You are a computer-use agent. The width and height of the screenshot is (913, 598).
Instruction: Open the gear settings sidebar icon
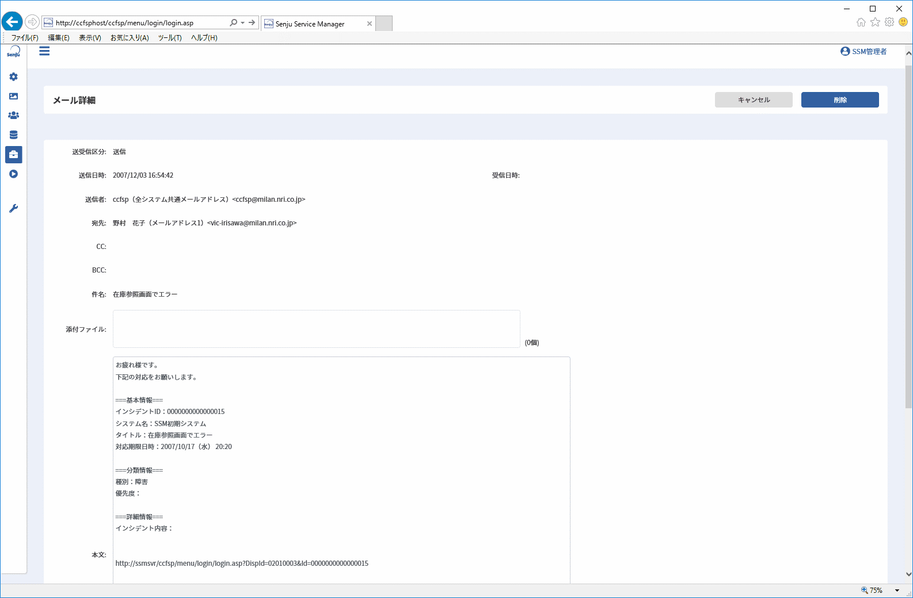[x=13, y=76]
